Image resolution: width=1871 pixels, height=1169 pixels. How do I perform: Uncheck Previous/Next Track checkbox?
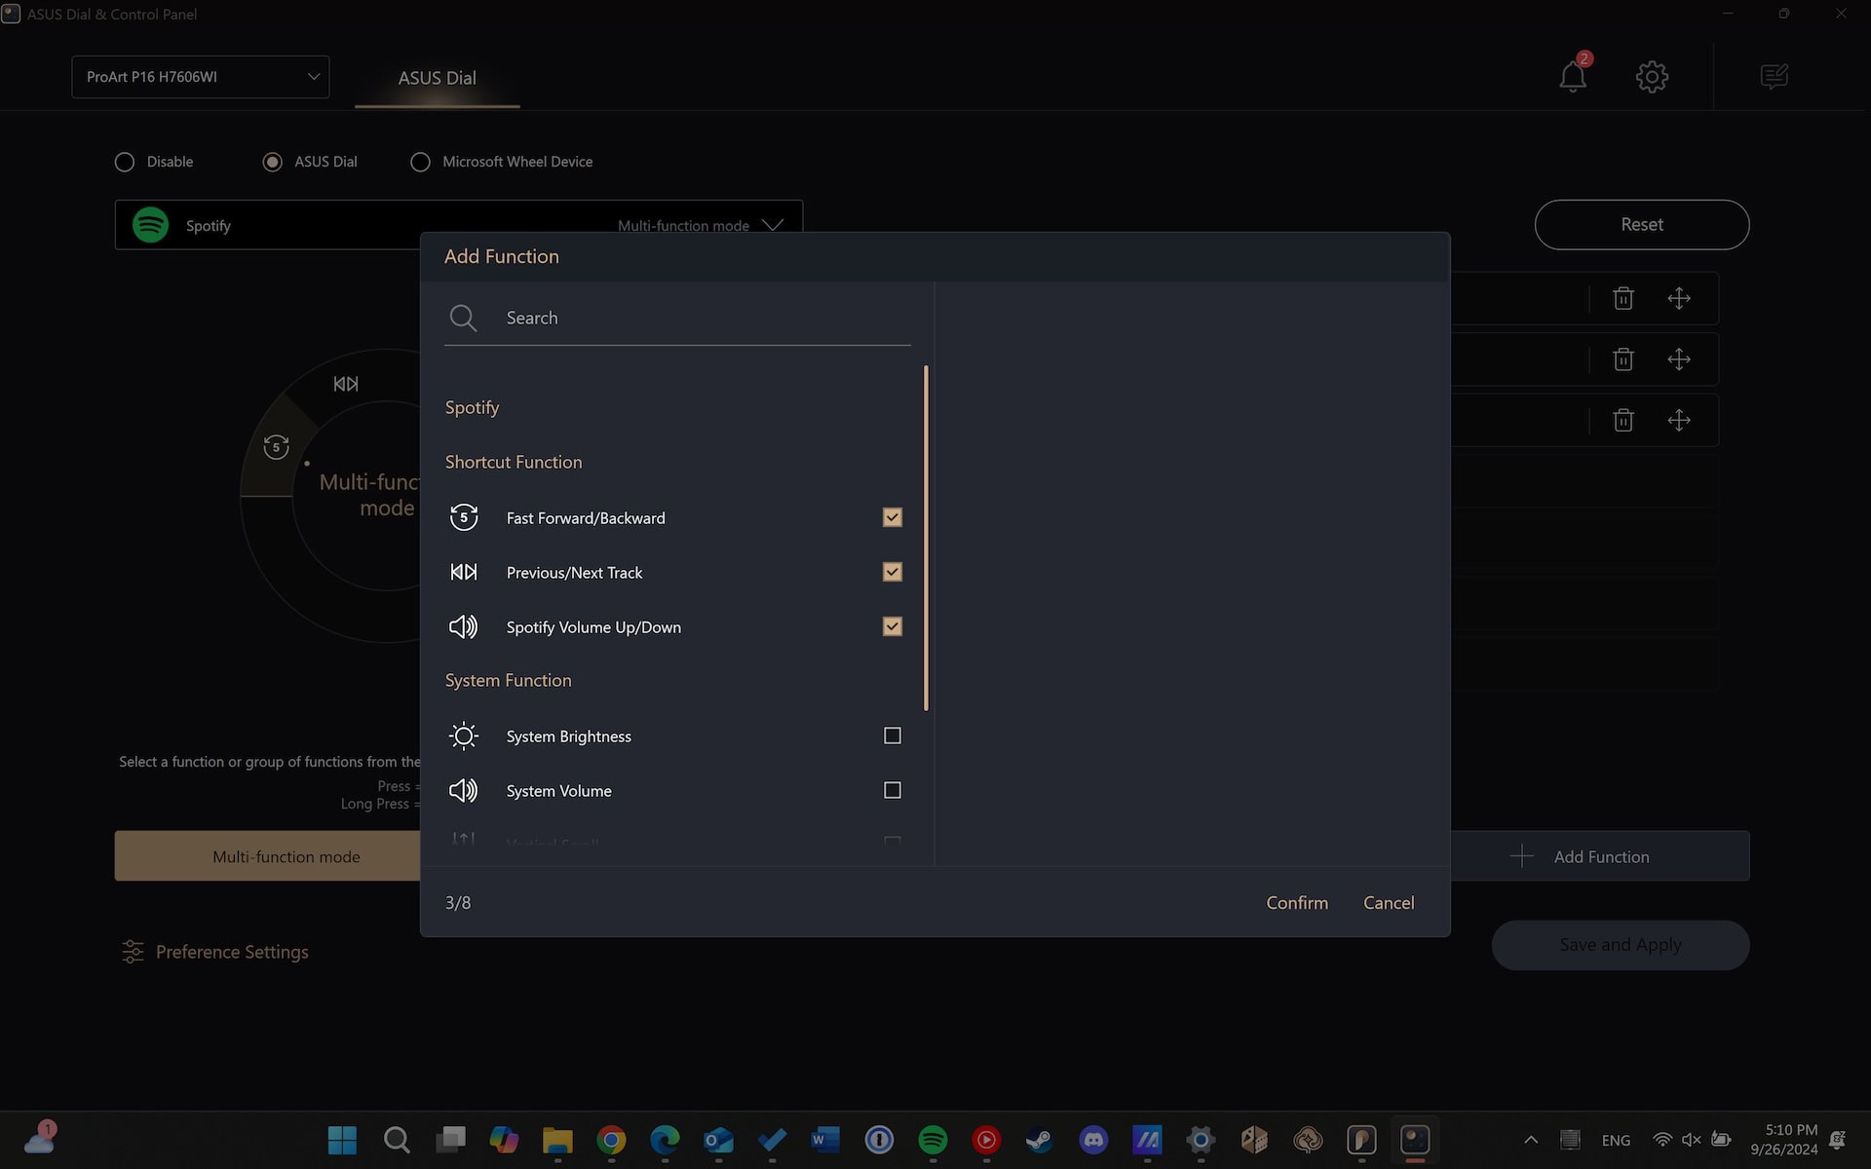click(x=893, y=572)
